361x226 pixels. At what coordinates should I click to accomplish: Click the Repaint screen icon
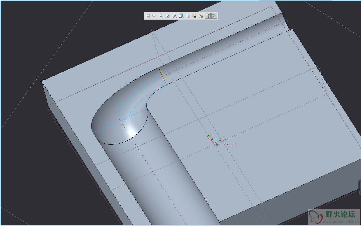pos(167,16)
